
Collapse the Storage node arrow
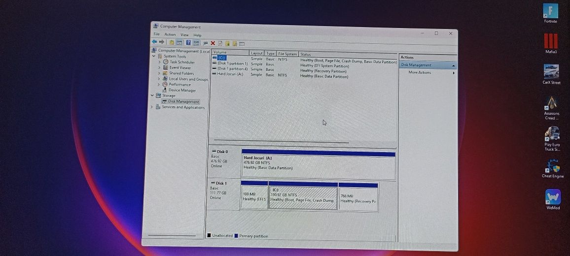point(152,96)
